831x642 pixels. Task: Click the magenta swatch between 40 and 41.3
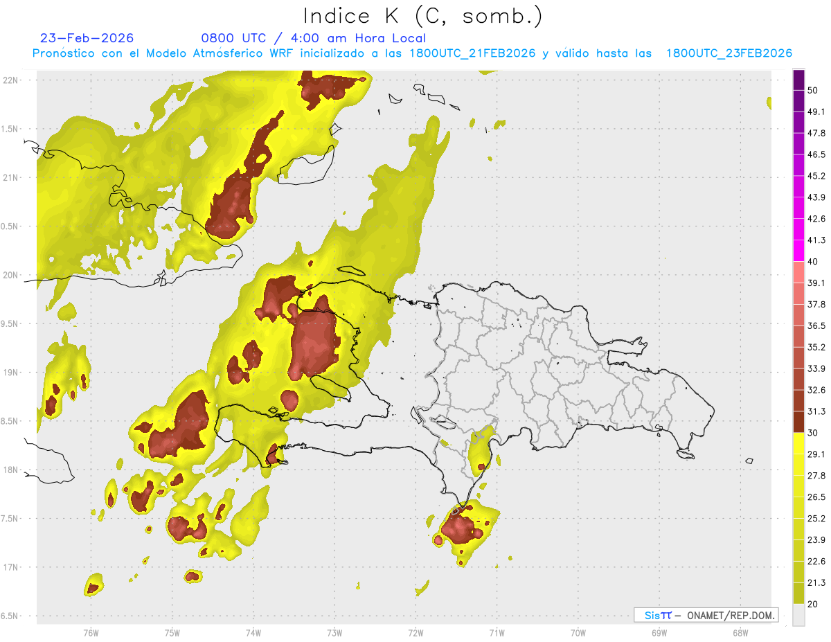coord(798,251)
